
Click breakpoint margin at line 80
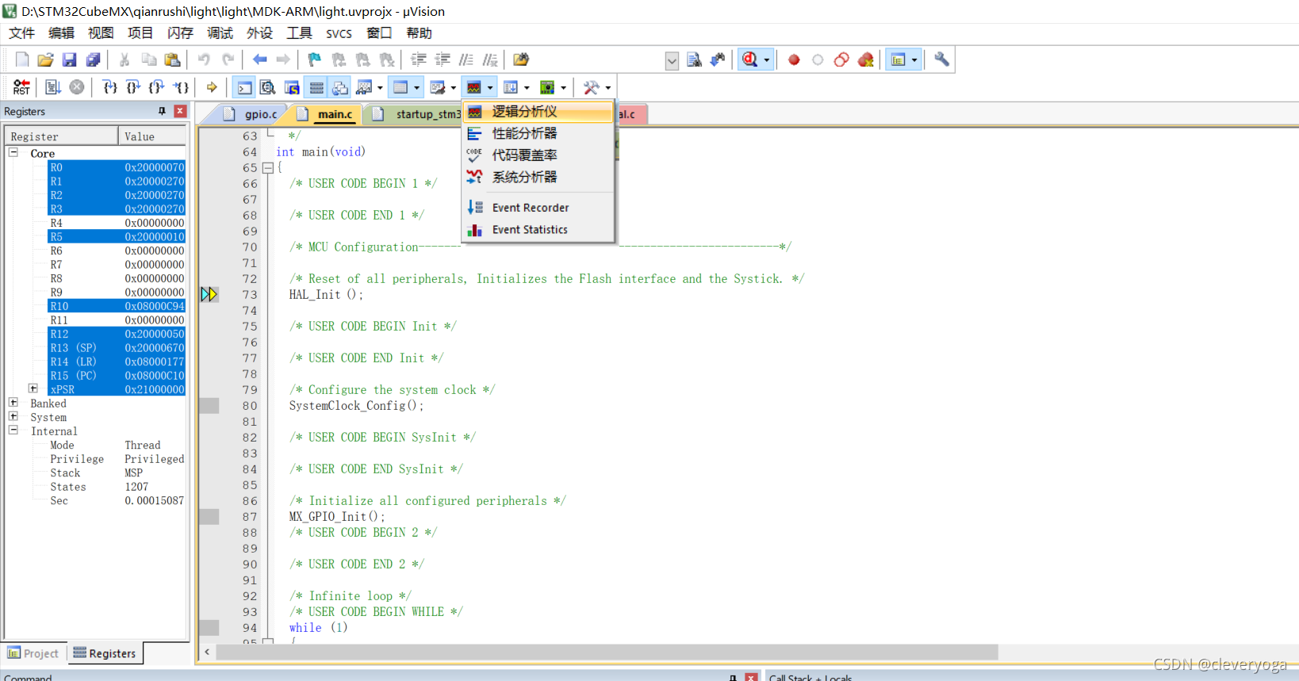209,405
